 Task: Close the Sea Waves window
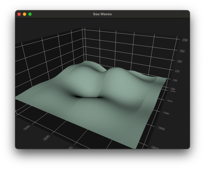(x=19, y=14)
